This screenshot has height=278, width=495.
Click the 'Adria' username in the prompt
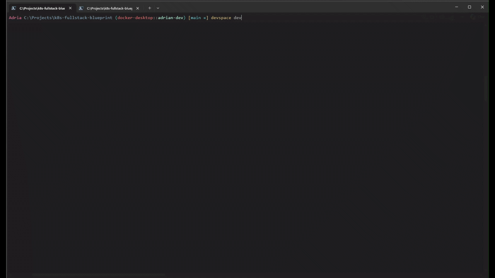[15, 18]
